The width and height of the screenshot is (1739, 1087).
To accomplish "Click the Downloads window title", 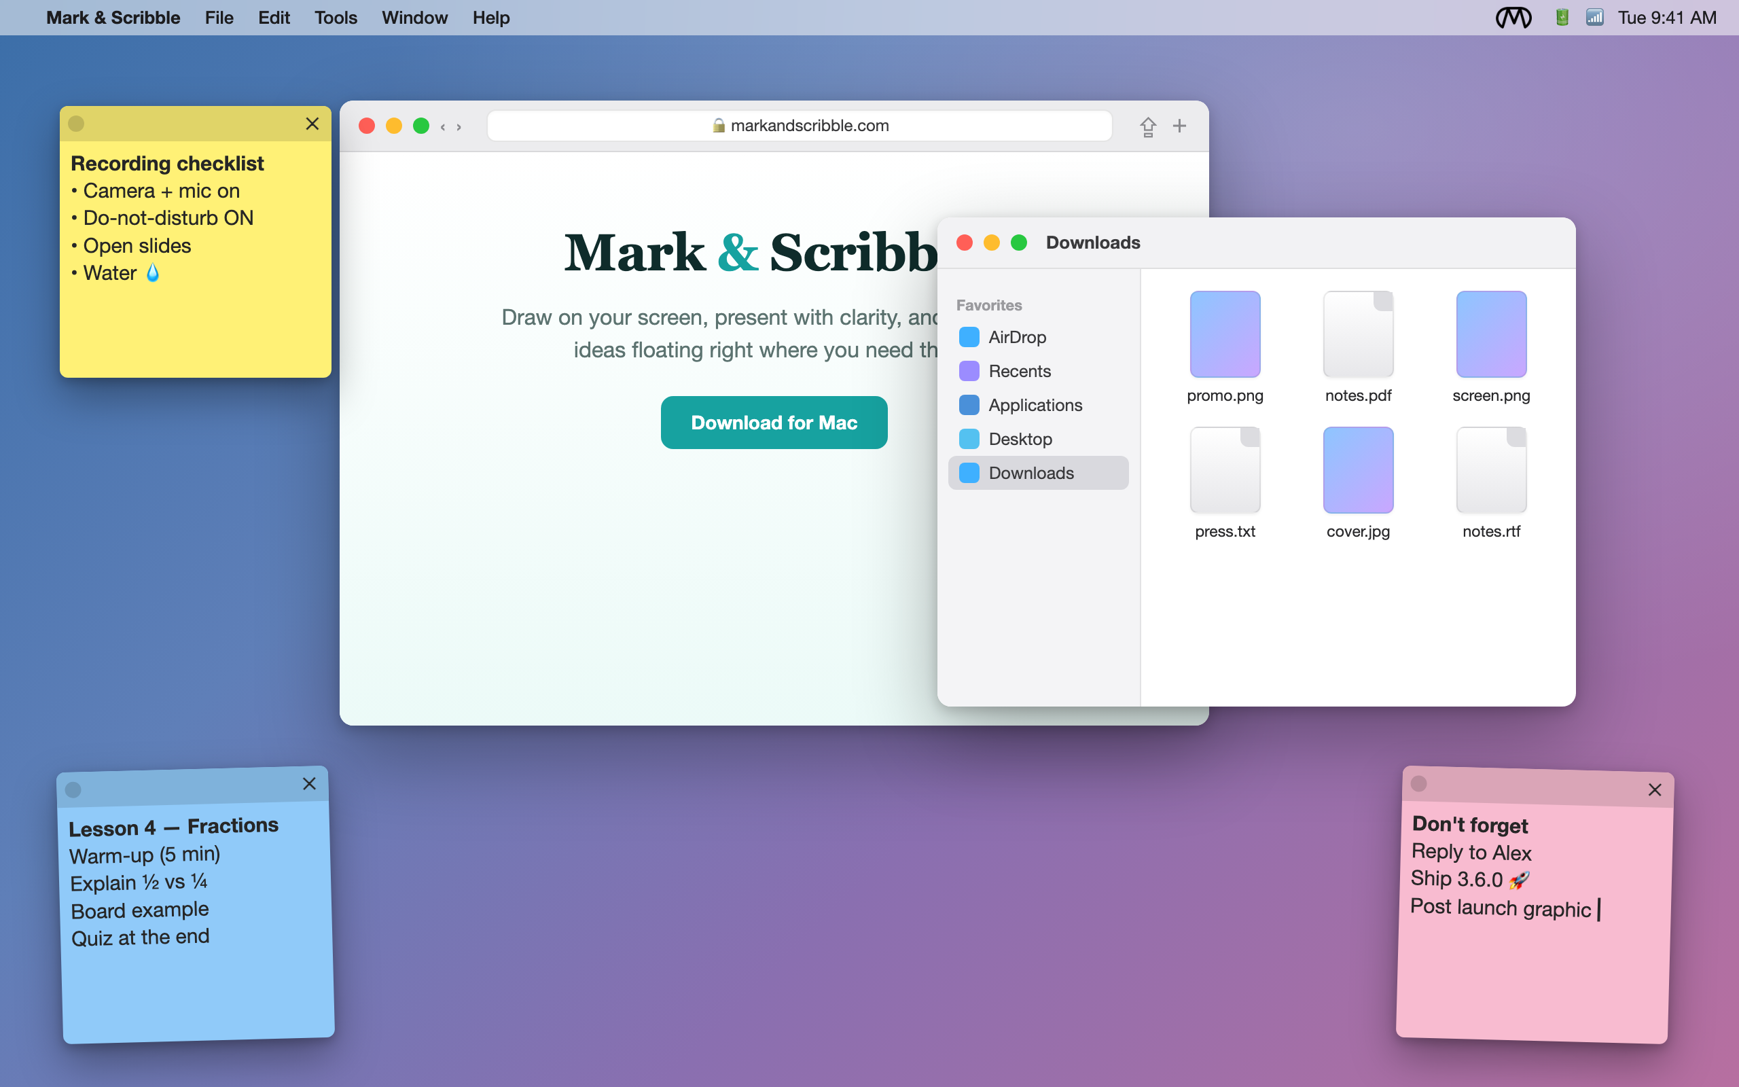I will point(1093,243).
